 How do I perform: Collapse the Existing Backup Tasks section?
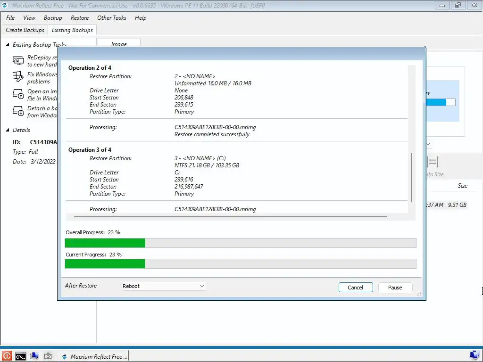click(8, 45)
